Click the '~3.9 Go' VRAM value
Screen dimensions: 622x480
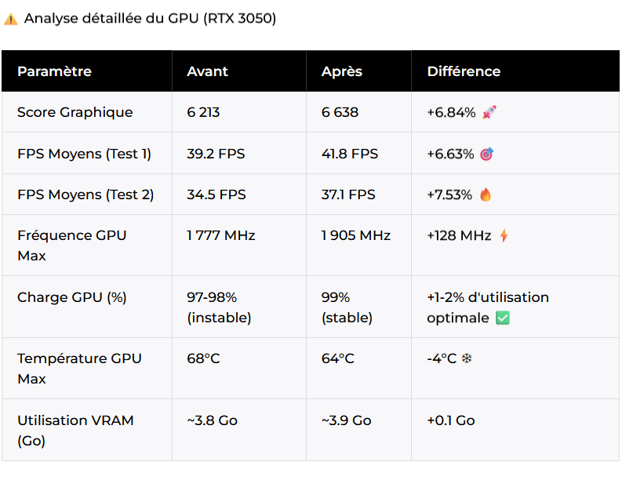tap(347, 420)
